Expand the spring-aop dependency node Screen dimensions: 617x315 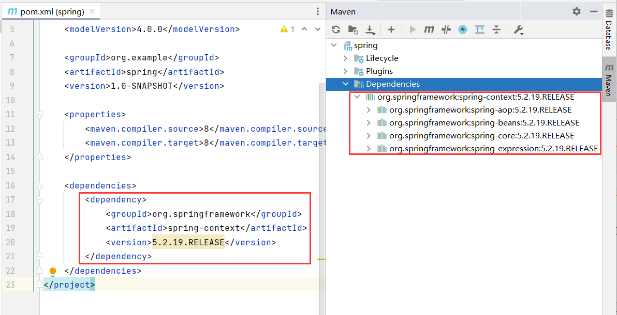pyautogui.click(x=369, y=110)
